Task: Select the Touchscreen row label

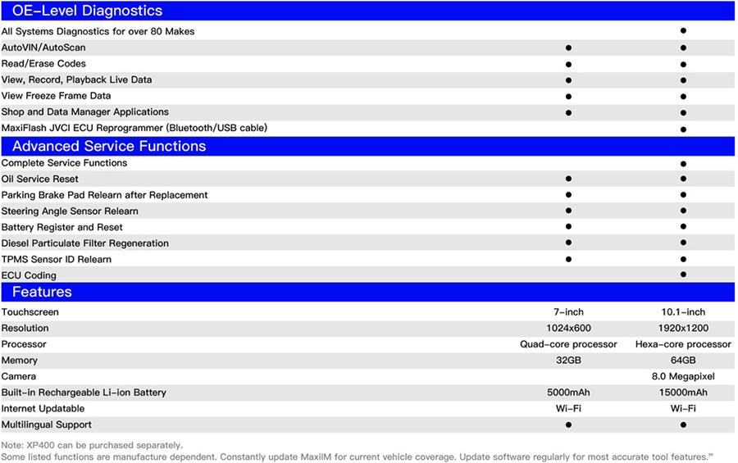Action: coord(30,312)
